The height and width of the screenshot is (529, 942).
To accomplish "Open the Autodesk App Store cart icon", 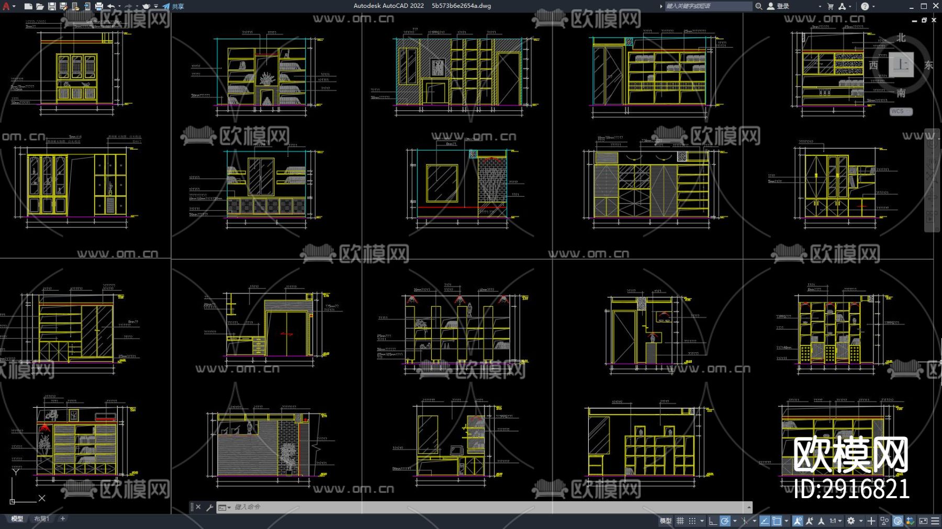I will pos(831,6).
